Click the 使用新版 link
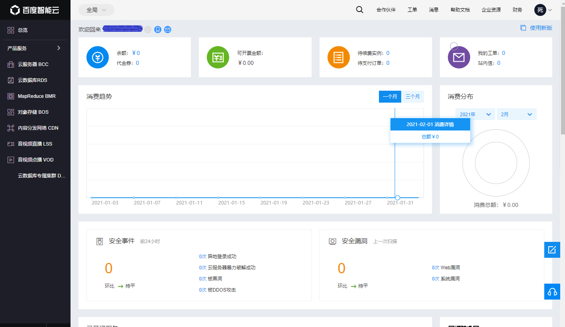Image resolution: width=565 pixels, height=327 pixels. pyautogui.click(x=536, y=28)
